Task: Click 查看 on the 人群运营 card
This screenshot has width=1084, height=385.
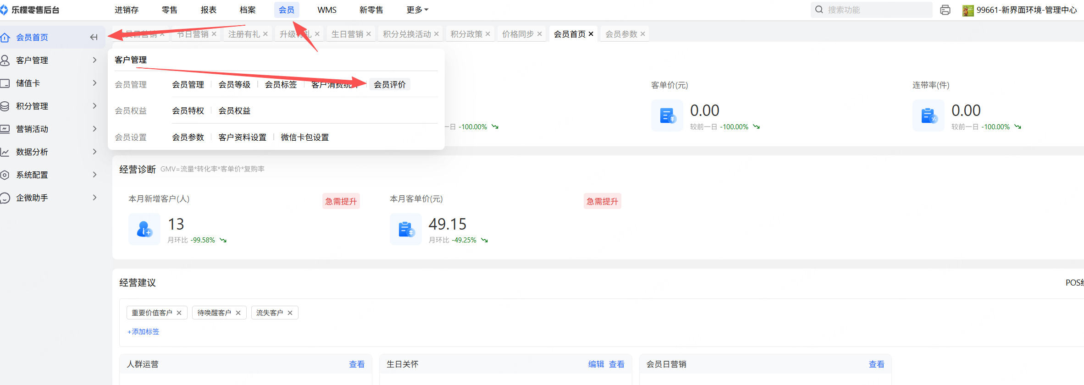Action: [357, 364]
